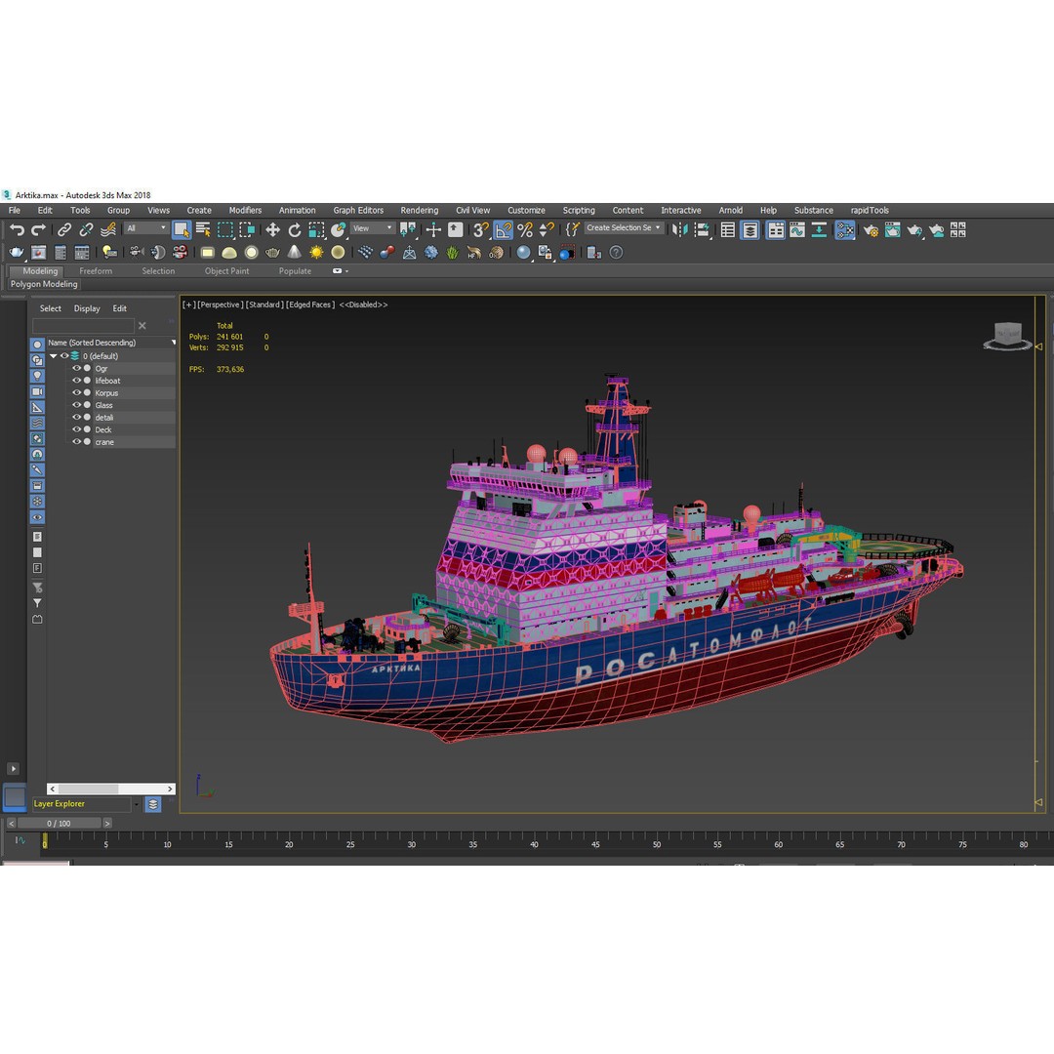Collapse the 0 (default) layer tree
The height and width of the screenshot is (1054, 1054).
click(x=53, y=356)
